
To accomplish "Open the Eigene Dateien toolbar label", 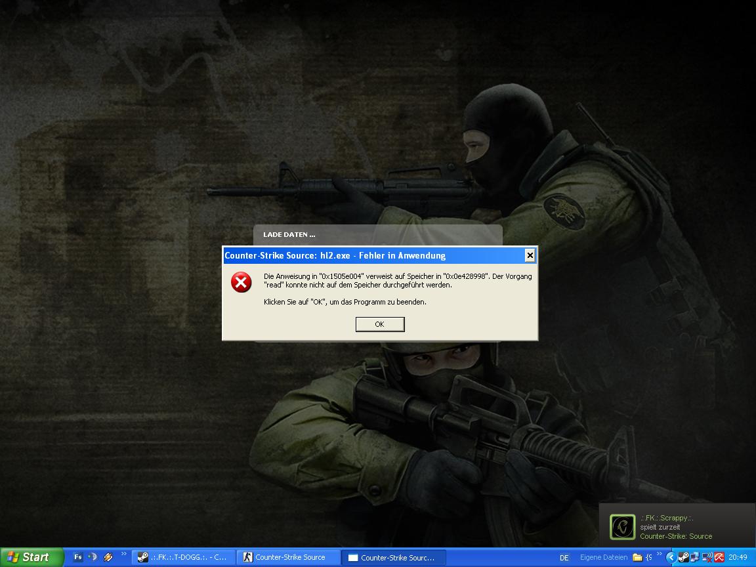I will tap(604, 557).
